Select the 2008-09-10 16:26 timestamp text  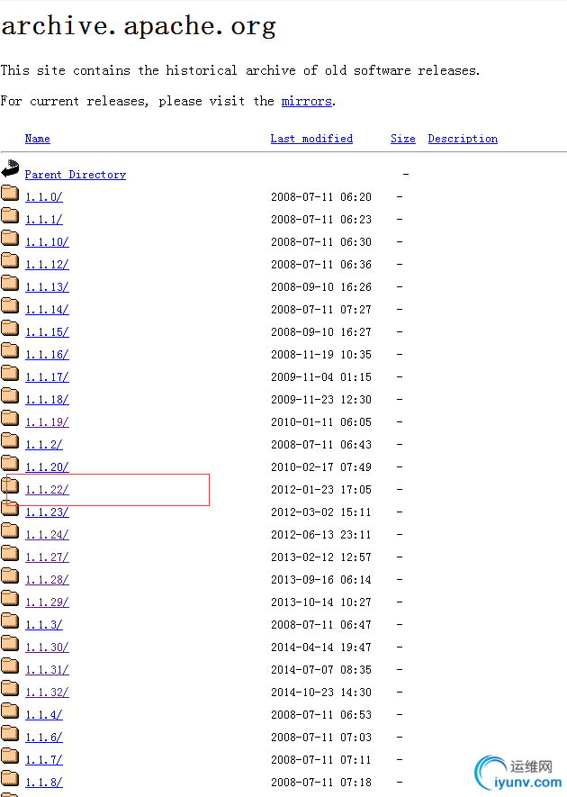tap(321, 287)
